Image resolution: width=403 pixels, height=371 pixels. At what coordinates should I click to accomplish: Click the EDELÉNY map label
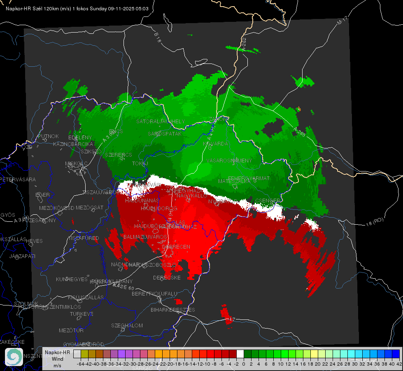coord(80,138)
